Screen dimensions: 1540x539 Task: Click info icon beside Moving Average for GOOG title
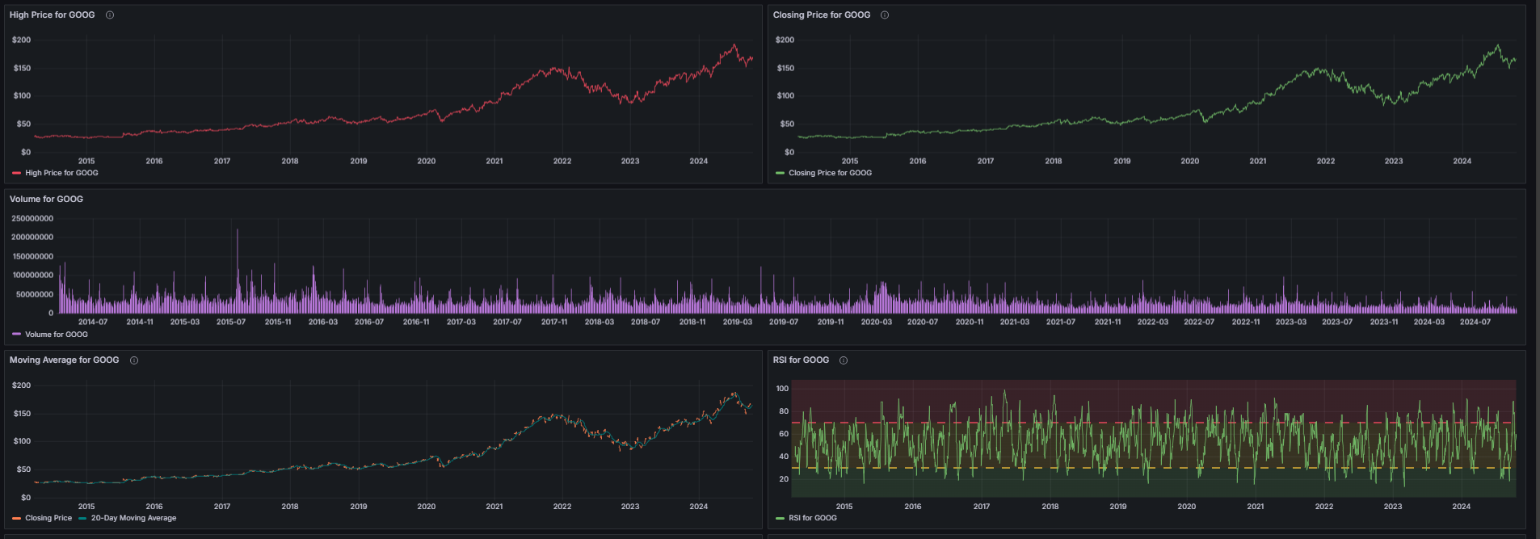[x=134, y=360]
